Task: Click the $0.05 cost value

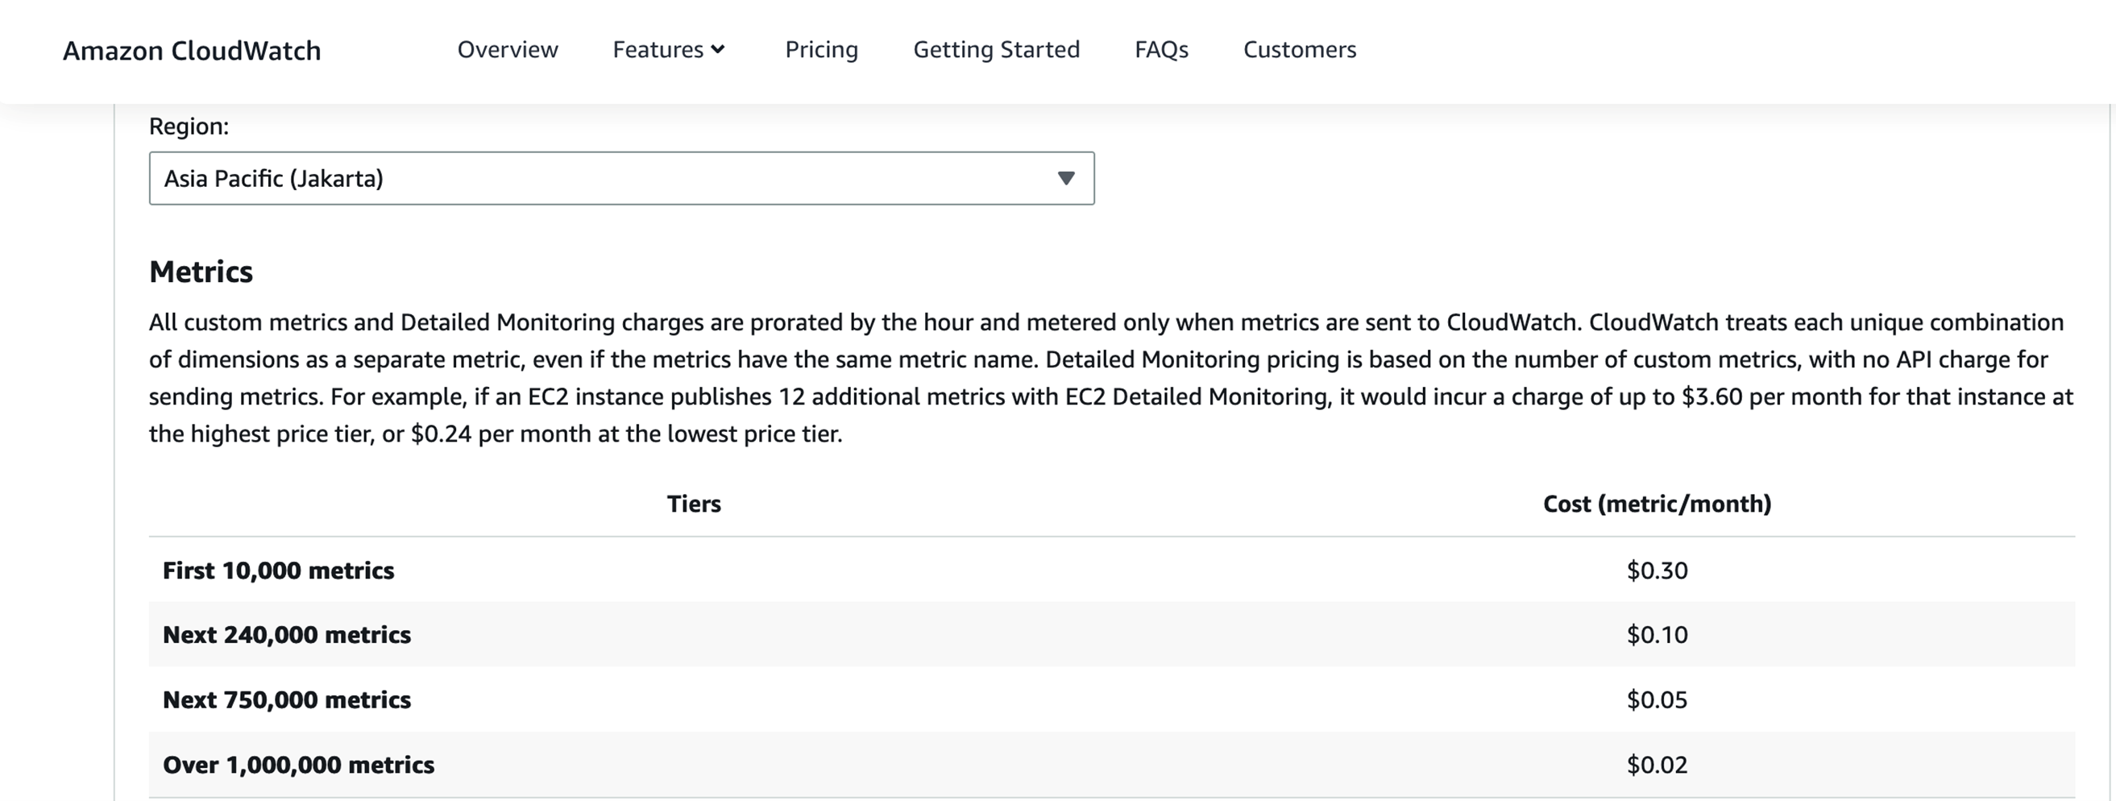Action: (x=1657, y=699)
